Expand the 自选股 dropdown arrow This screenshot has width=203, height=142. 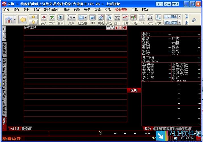(x=86, y=18)
